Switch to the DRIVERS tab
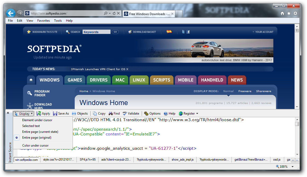 click(99, 80)
